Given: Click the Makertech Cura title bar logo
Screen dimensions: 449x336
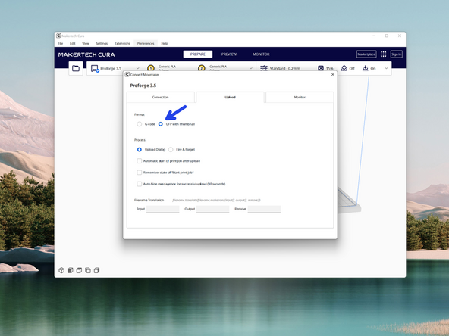Looking at the screenshot, I should (x=58, y=36).
